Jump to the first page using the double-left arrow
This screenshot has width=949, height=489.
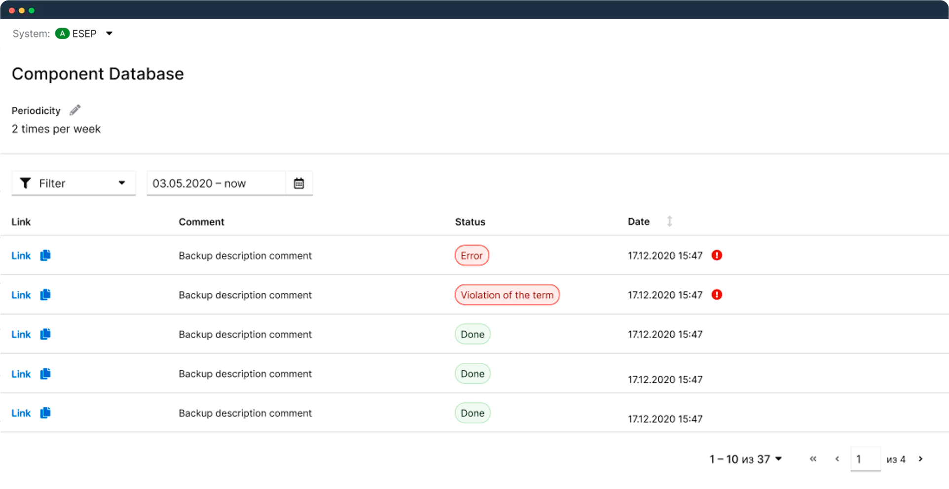813,458
